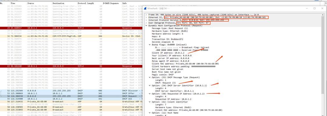Select Client hardware address padding line

click(183, 66)
